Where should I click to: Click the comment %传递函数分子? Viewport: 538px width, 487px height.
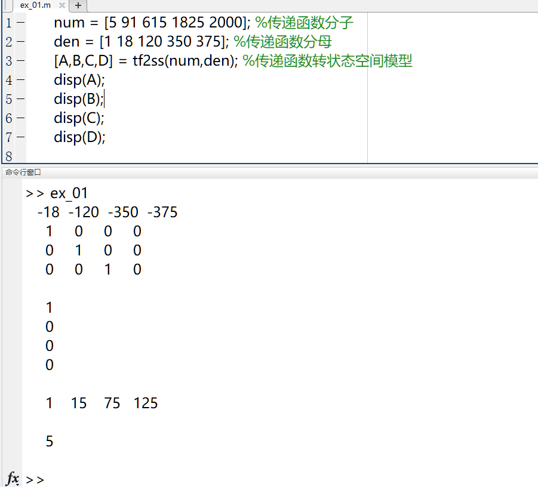pyautogui.click(x=304, y=23)
